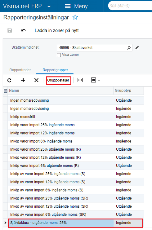Click Ladda in zoner på nytt
This screenshot has height=230, width=152.
(57, 30)
